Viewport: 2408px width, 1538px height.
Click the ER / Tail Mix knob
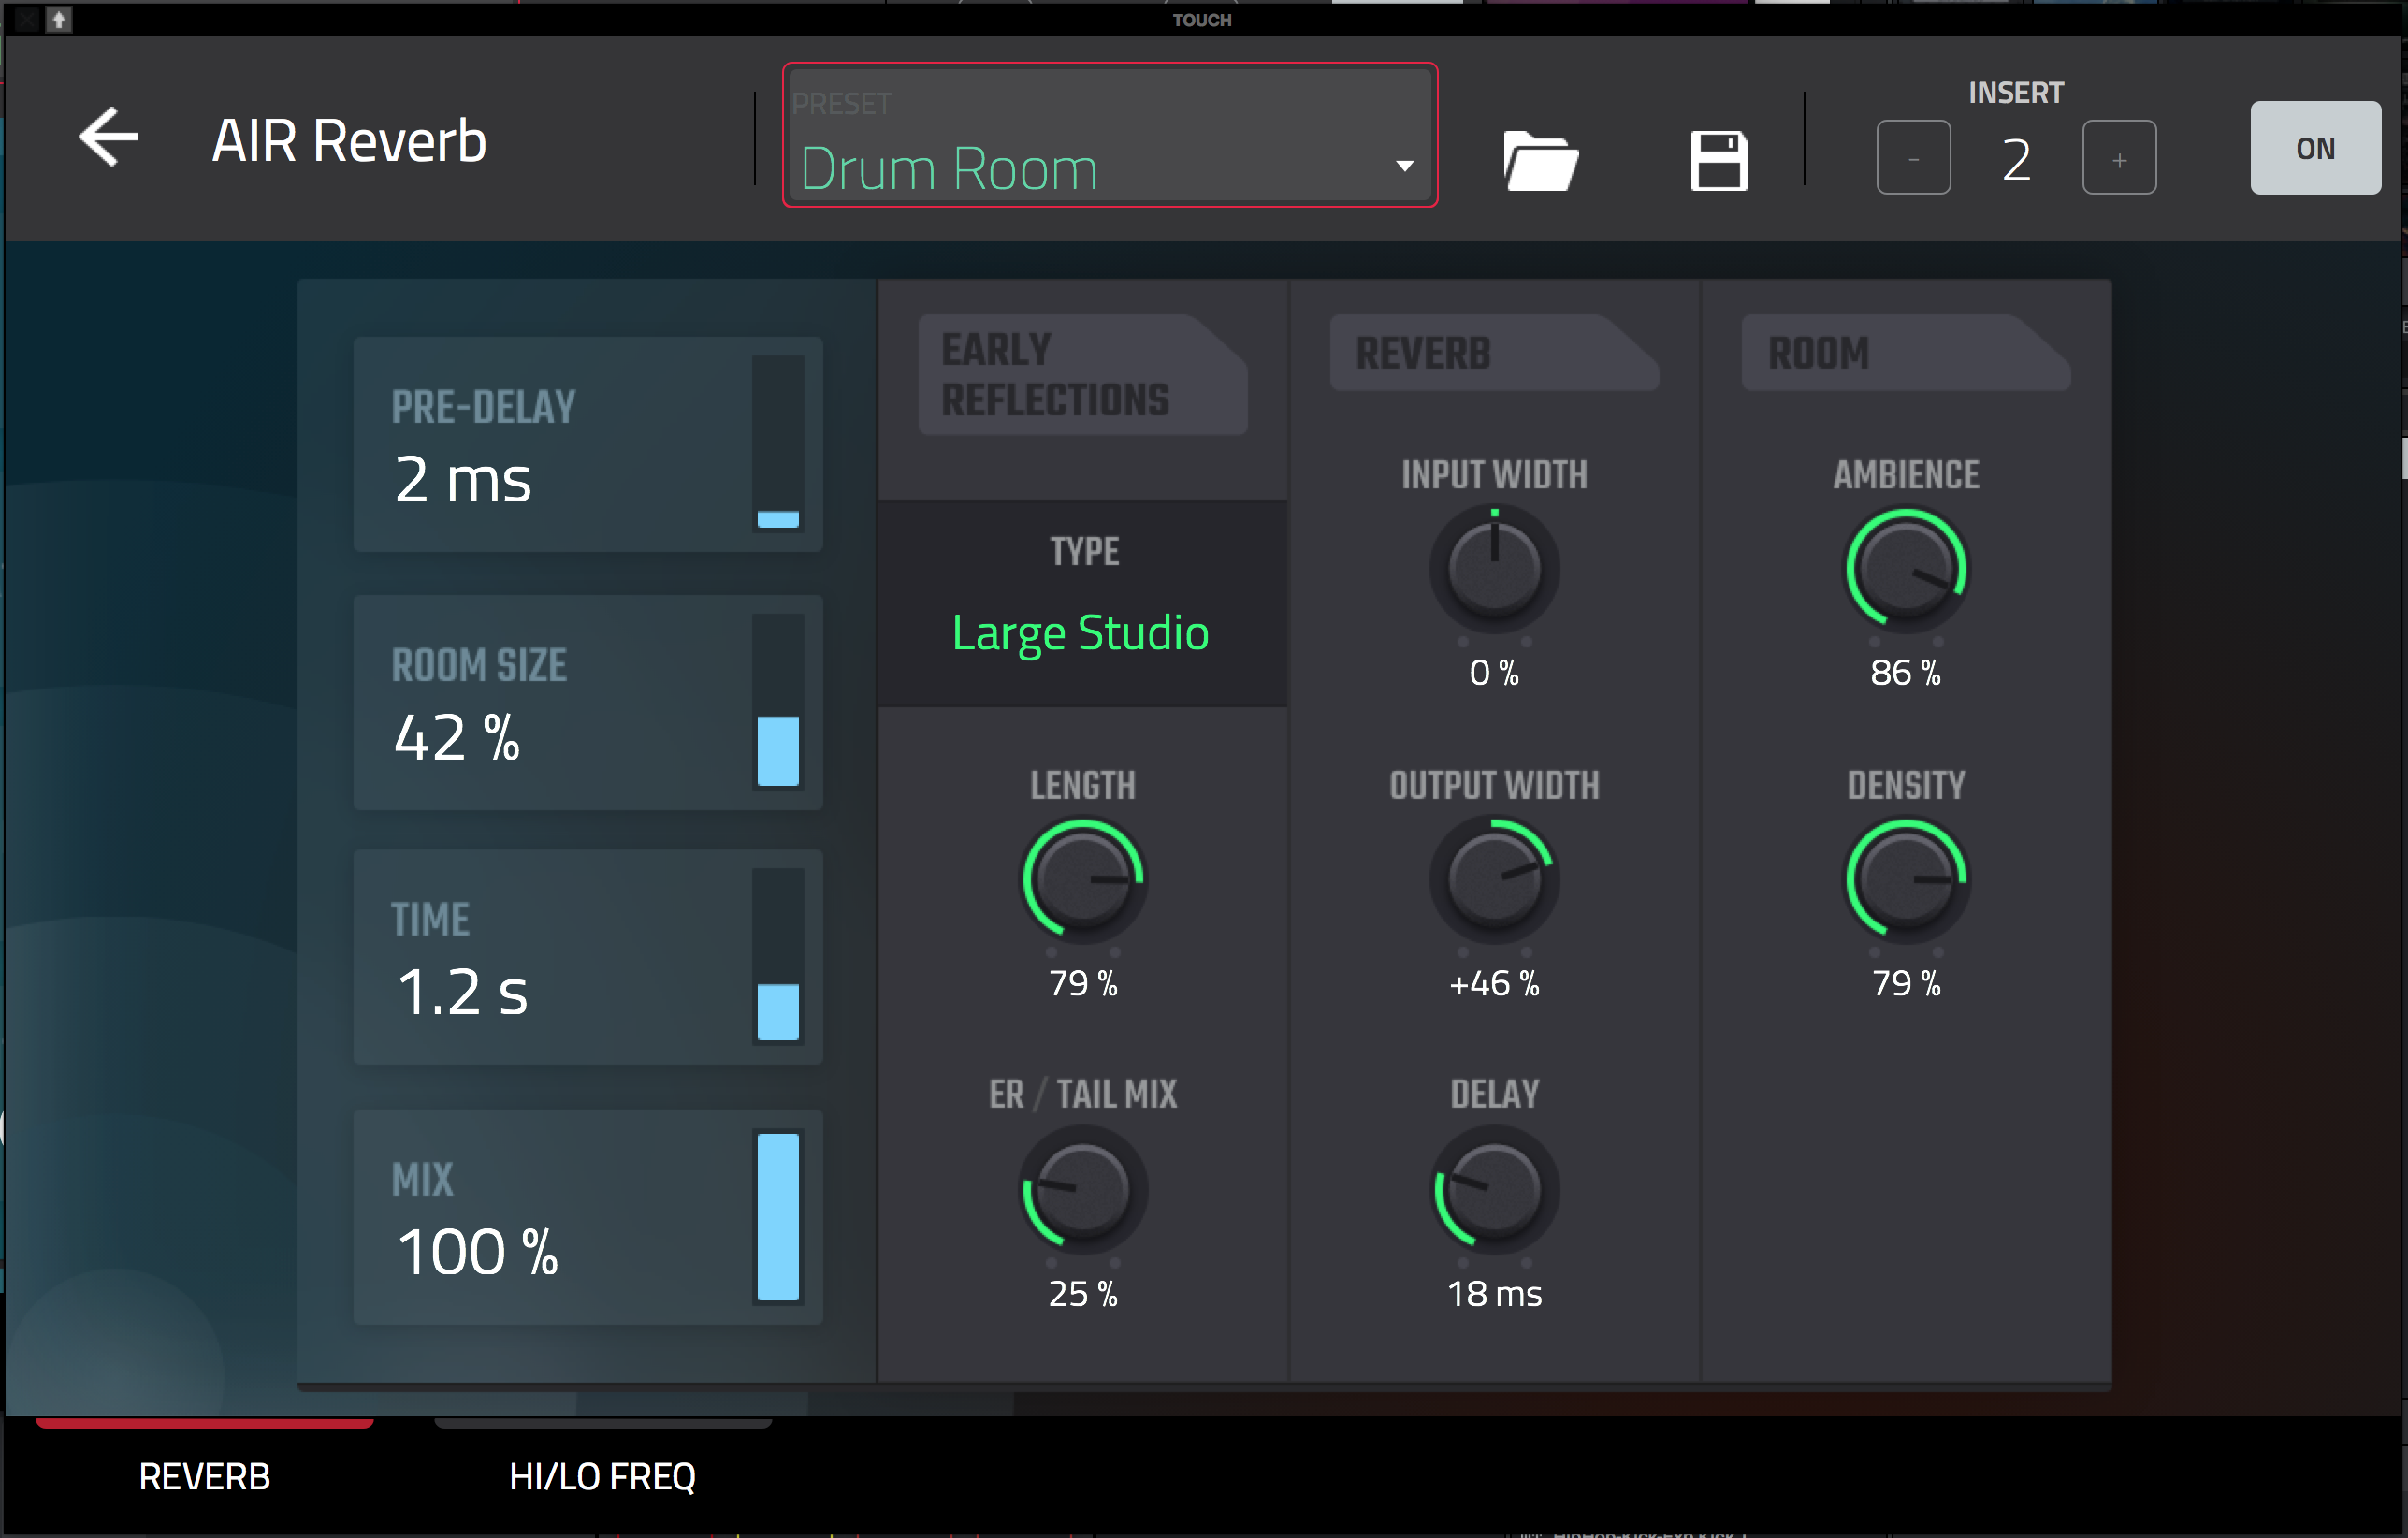click(1083, 1190)
